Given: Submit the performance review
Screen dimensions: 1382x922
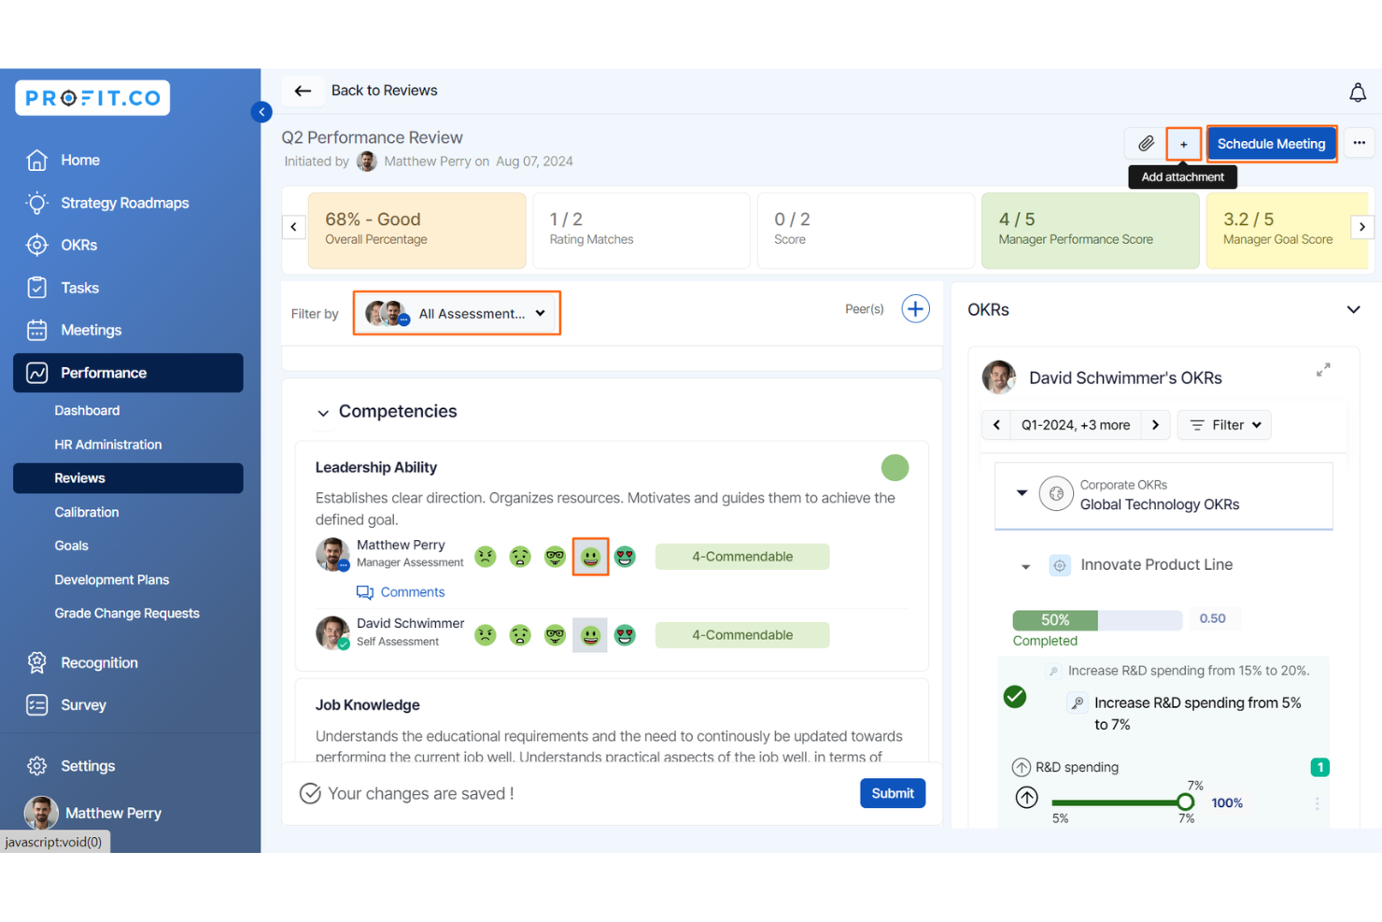Looking at the screenshot, I should [x=892, y=793].
